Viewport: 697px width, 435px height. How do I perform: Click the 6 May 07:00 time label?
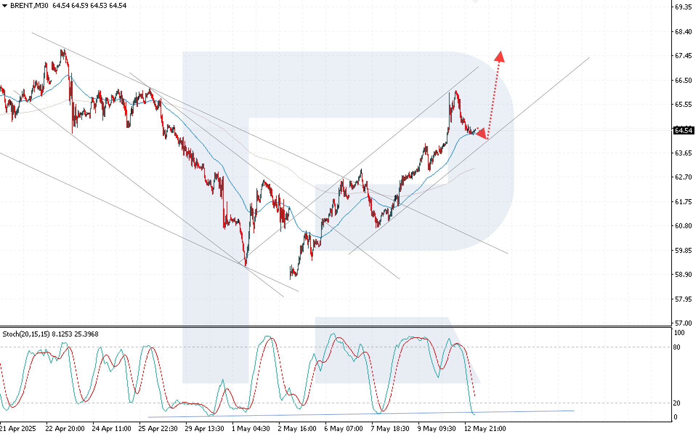click(343, 428)
